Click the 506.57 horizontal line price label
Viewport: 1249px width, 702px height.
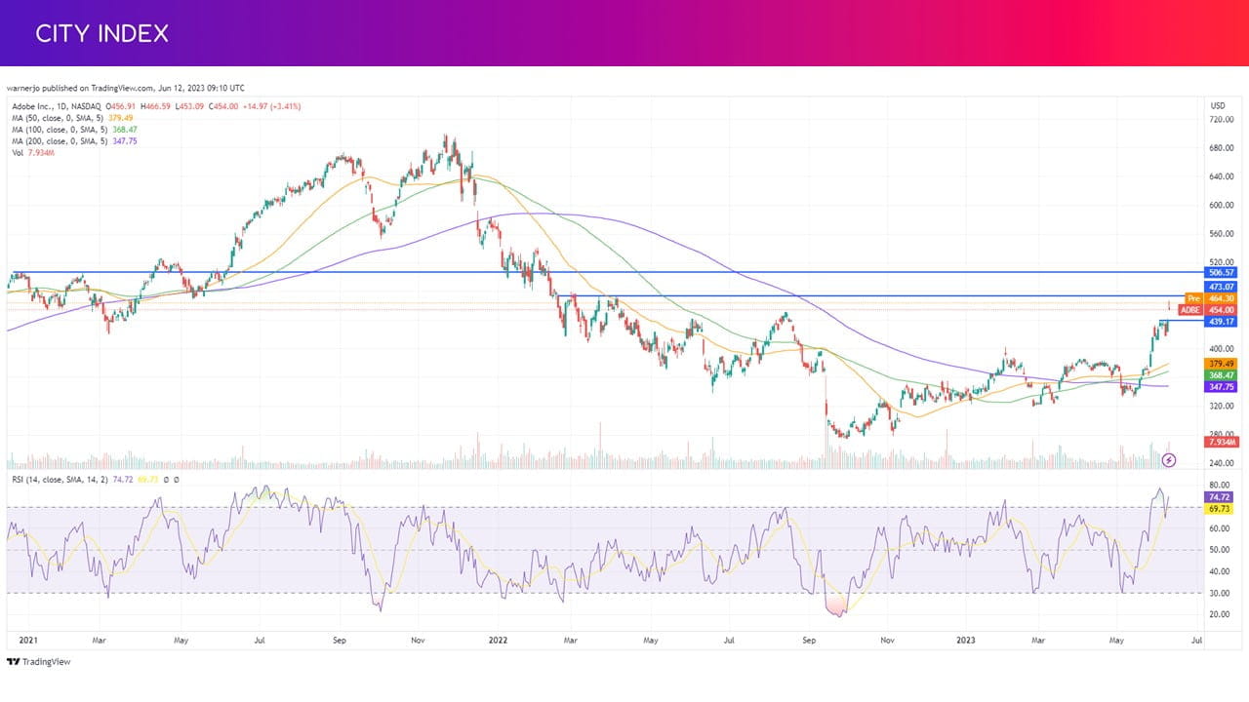[1222, 274]
